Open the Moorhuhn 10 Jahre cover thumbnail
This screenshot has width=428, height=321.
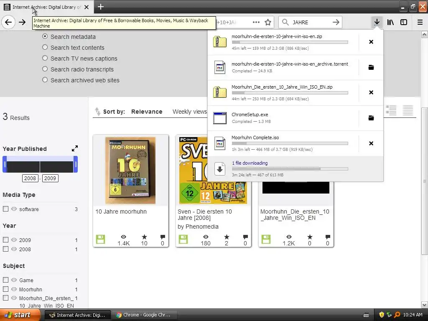pyautogui.click(x=130, y=171)
